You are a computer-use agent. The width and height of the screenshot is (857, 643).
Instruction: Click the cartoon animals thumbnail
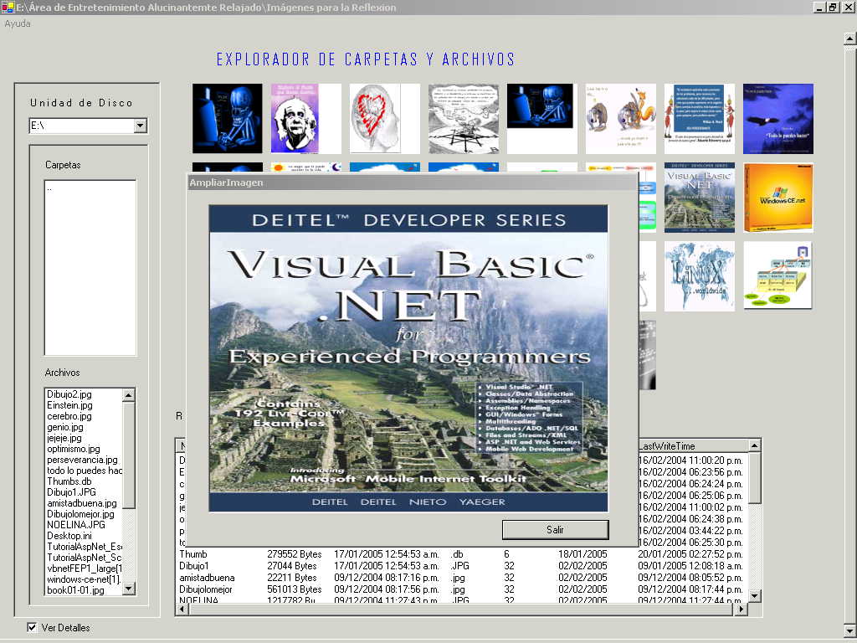click(x=621, y=119)
